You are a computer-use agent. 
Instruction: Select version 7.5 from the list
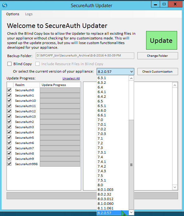(x=113, y=176)
